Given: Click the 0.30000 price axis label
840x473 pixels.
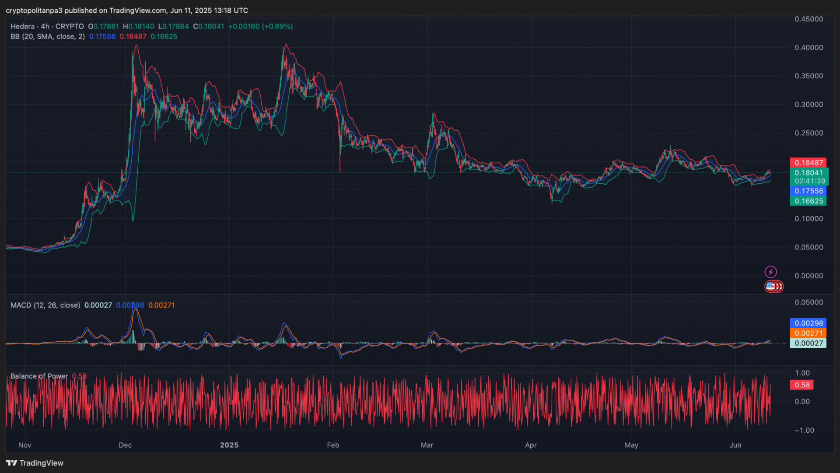Looking at the screenshot, I should [x=809, y=104].
